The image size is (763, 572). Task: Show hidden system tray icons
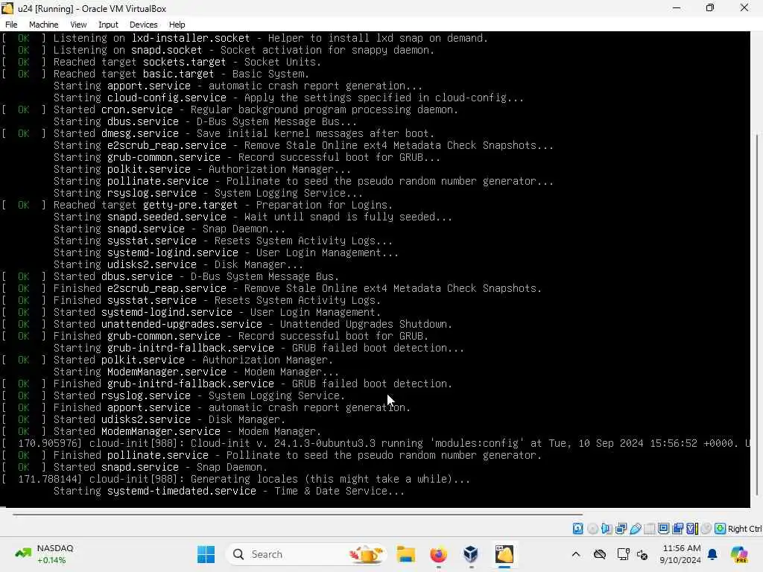576,554
